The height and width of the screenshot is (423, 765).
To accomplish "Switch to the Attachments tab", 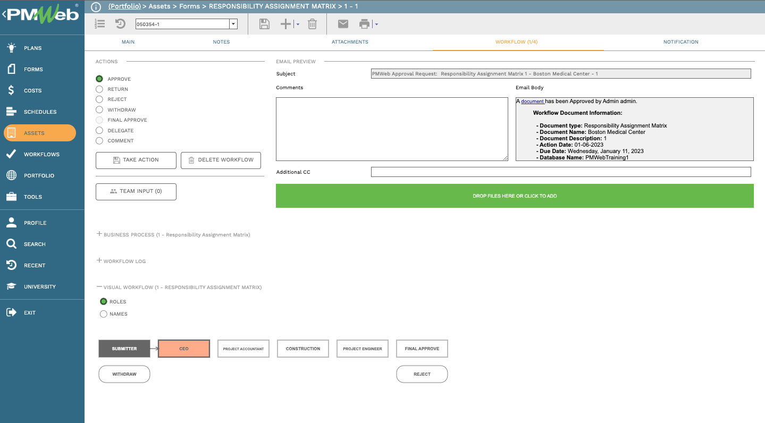I will 350,42.
